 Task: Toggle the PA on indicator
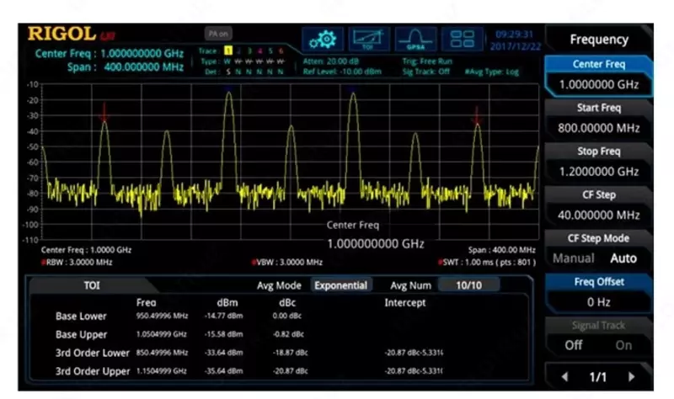[218, 34]
